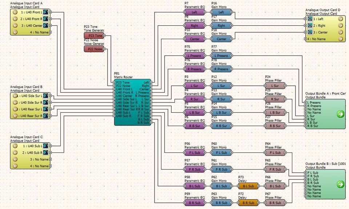Click the output icon for 3 : Center
Viewport: 349px width, 209px height.
[310, 32]
